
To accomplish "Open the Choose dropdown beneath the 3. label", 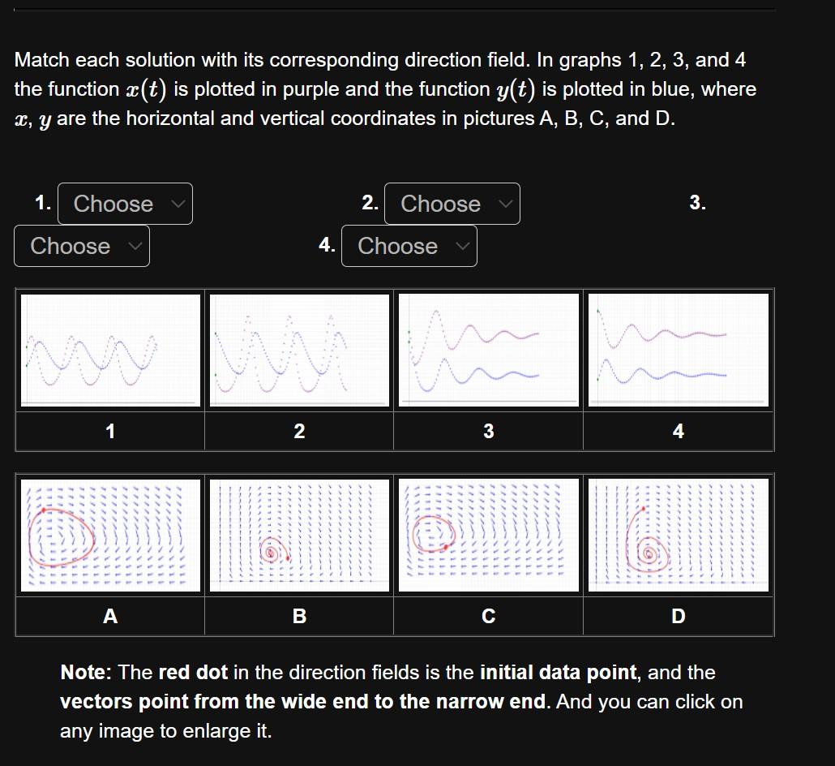I will click(81, 246).
